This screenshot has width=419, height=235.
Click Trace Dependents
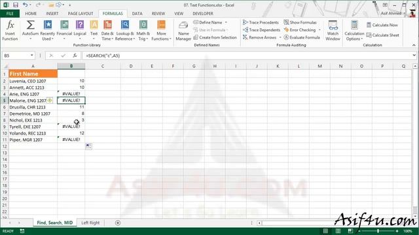262,30
